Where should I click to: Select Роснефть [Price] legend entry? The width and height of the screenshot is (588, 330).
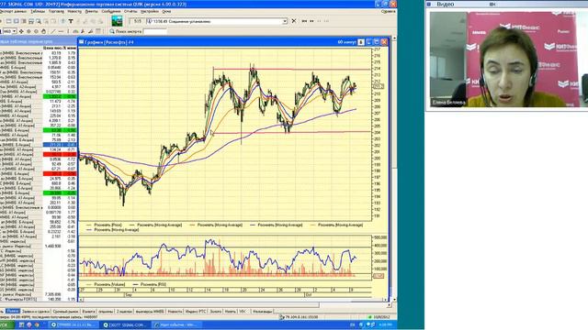pyautogui.click(x=104, y=225)
